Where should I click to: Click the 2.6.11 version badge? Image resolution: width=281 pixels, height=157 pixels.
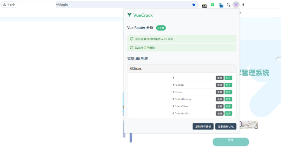161,28
